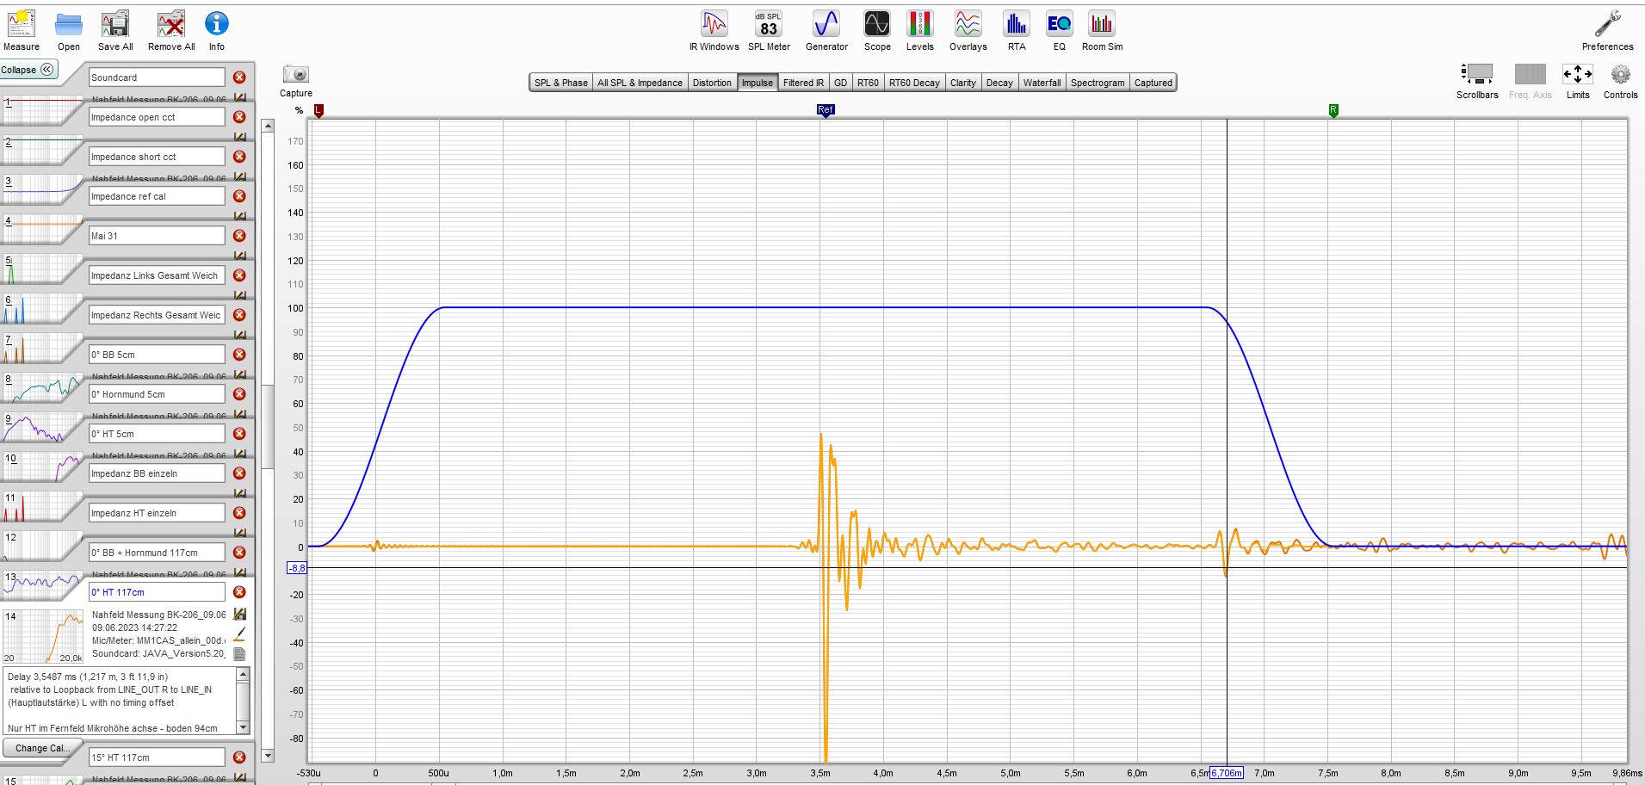Save measurement 14 with its disk icon
1645x785 pixels.
tap(240, 615)
